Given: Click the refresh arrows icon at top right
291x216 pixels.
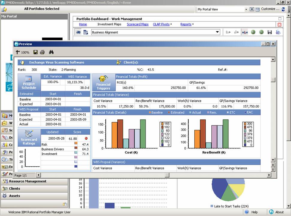Looking at the screenshot, I should 283,9.
